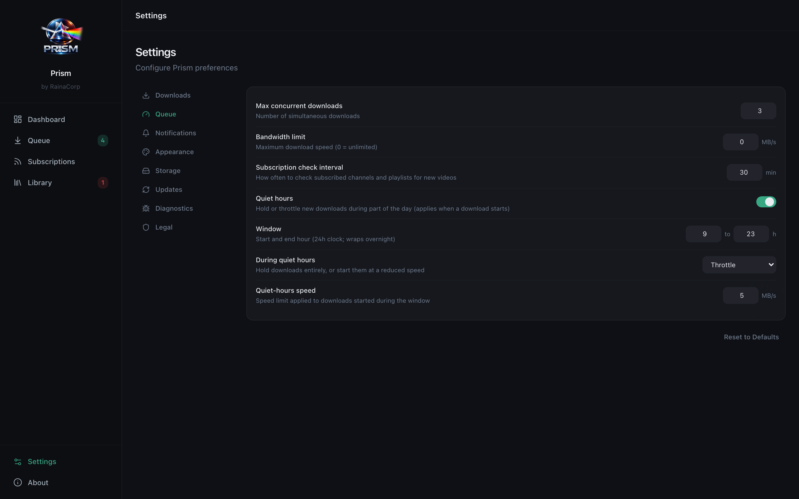Click the About info circle icon

[x=18, y=482]
